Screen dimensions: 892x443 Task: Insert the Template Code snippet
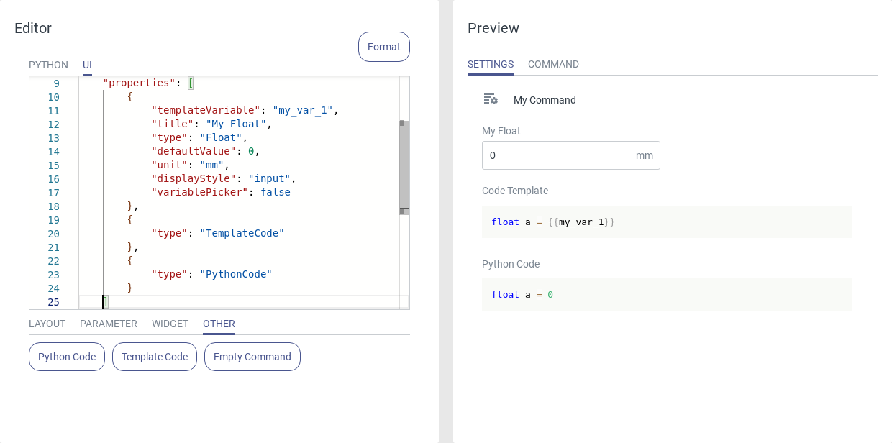click(x=155, y=357)
